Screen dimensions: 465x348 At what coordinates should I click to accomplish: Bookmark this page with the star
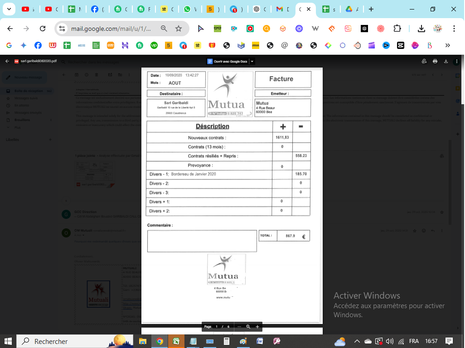(x=179, y=29)
